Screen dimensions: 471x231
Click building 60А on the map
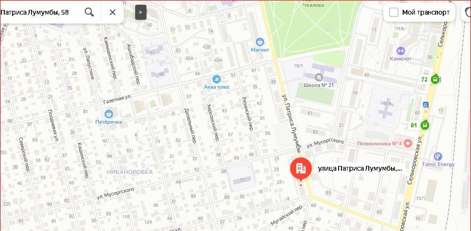(388, 103)
